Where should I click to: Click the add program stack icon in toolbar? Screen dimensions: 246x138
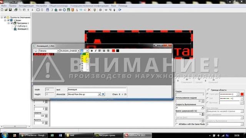pyautogui.click(x=16, y=10)
